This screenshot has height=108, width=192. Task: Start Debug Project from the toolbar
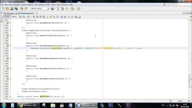point(73,9)
